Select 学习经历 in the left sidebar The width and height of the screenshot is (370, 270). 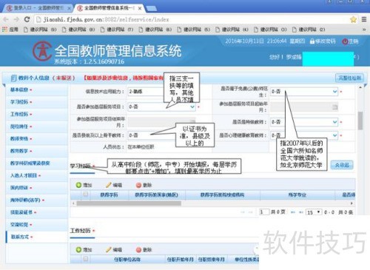(x=19, y=102)
